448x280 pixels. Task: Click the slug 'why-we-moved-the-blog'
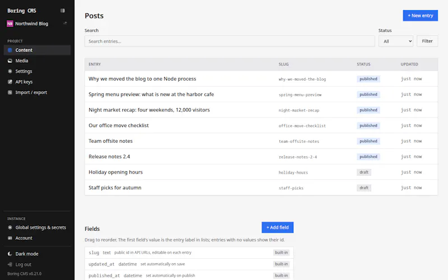pos(302,79)
